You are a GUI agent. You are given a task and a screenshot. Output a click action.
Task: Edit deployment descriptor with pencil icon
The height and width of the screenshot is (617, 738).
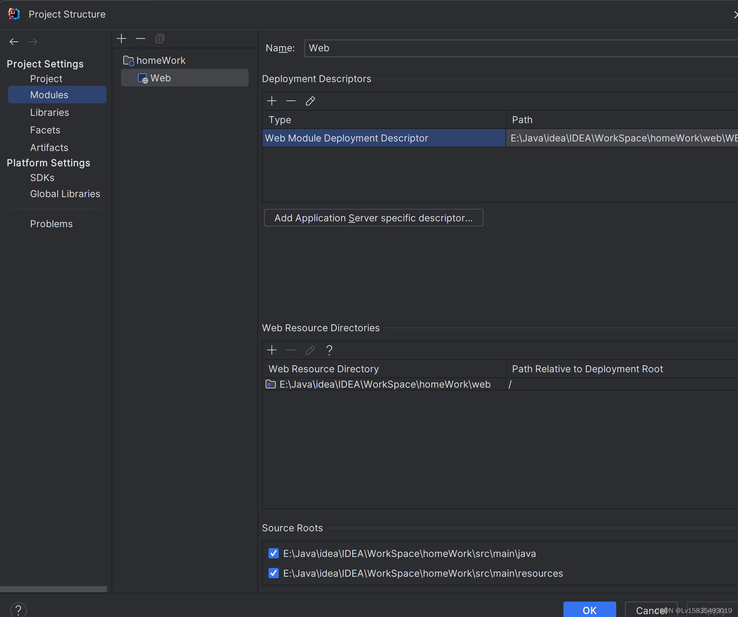click(310, 101)
